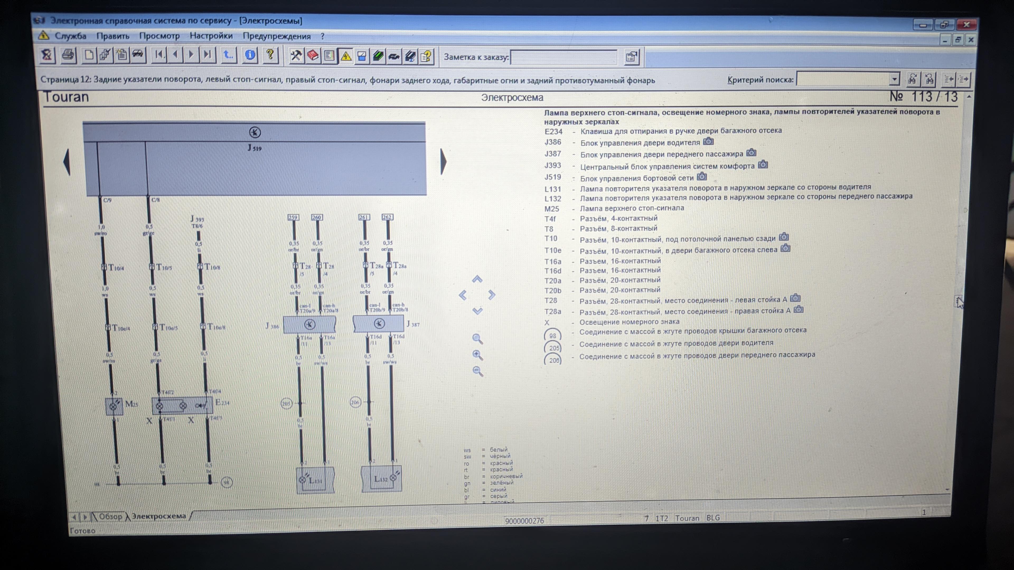Click the plain magnifier above zoom in

(x=477, y=339)
